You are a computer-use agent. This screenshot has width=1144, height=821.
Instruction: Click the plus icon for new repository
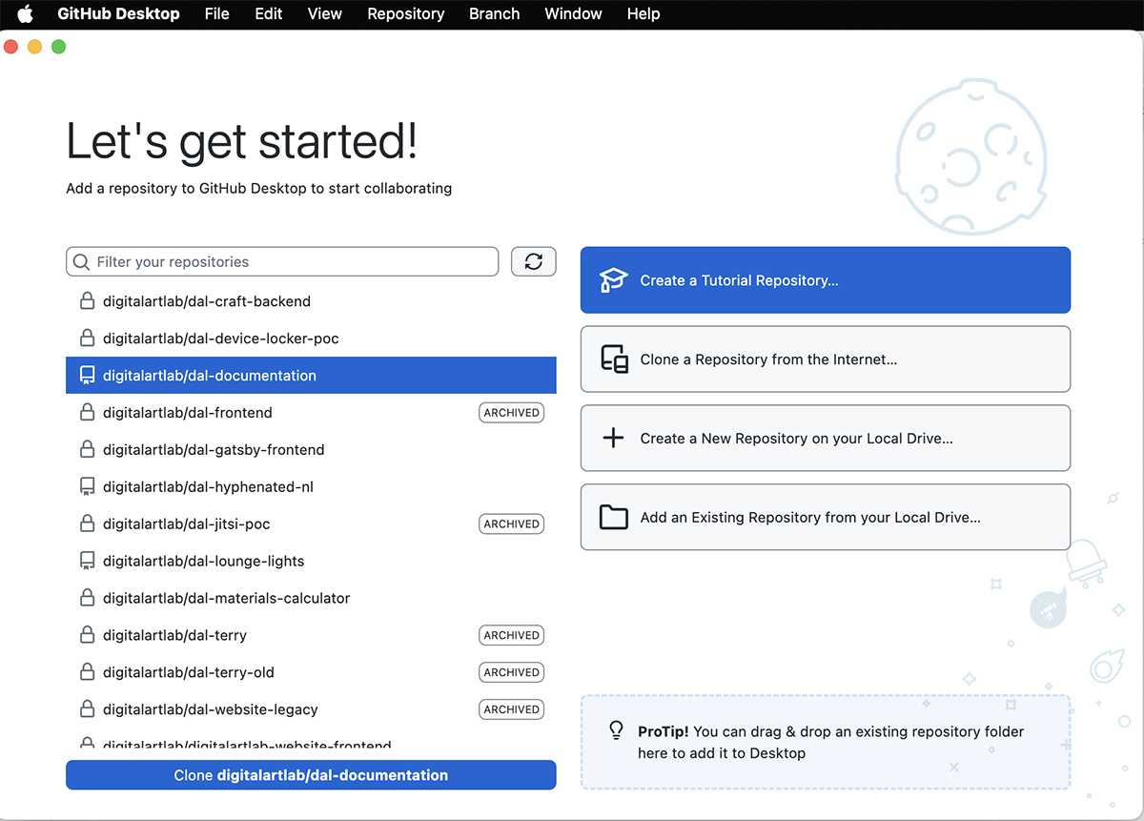tap(613, 439)
